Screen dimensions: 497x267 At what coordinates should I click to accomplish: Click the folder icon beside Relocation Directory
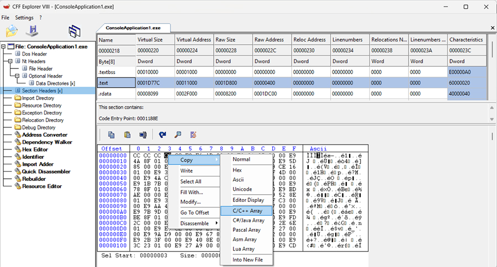point(18,120)
